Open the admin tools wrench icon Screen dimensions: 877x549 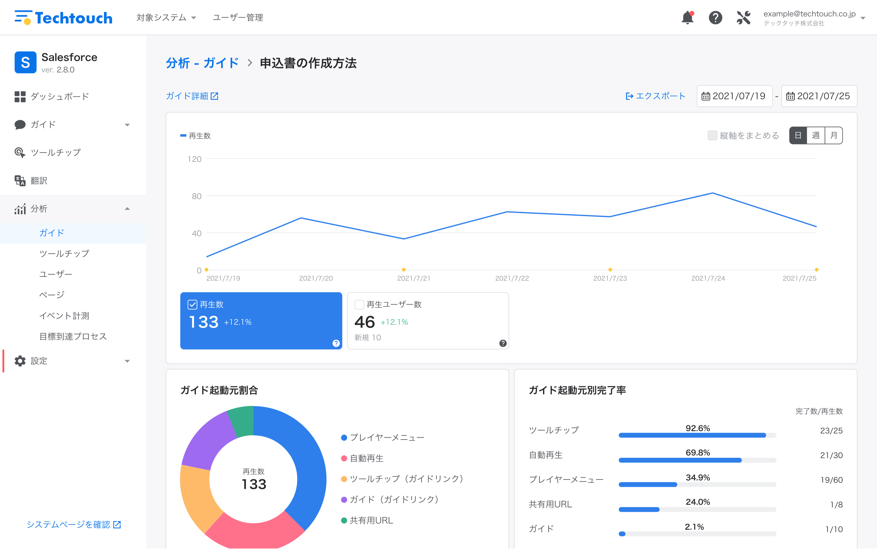[x=743, y=17]
